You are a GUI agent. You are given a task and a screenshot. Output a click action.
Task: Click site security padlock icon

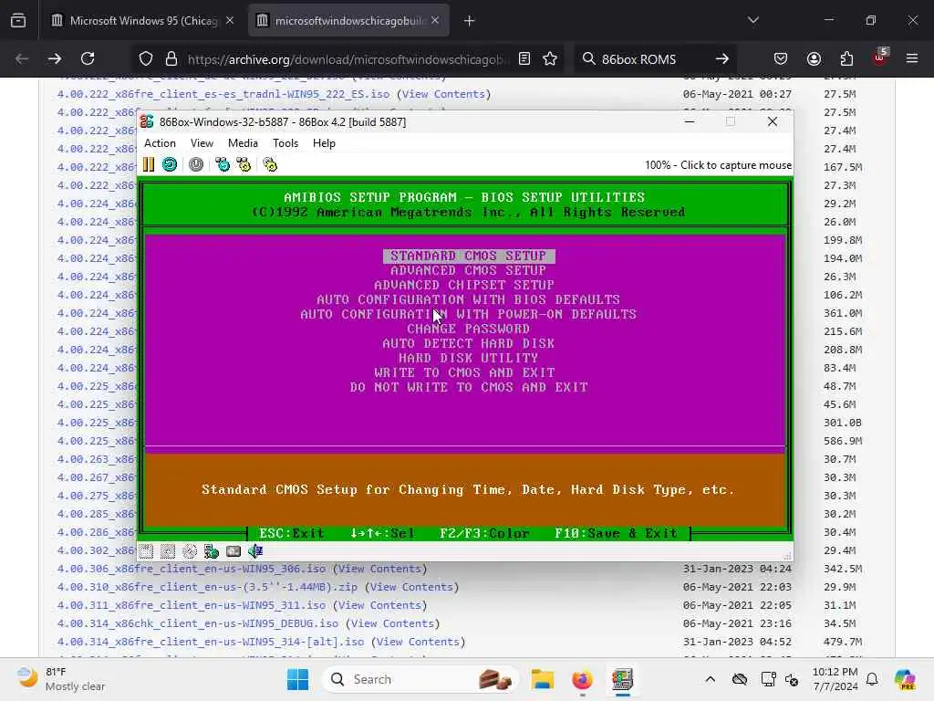(171, 59)
